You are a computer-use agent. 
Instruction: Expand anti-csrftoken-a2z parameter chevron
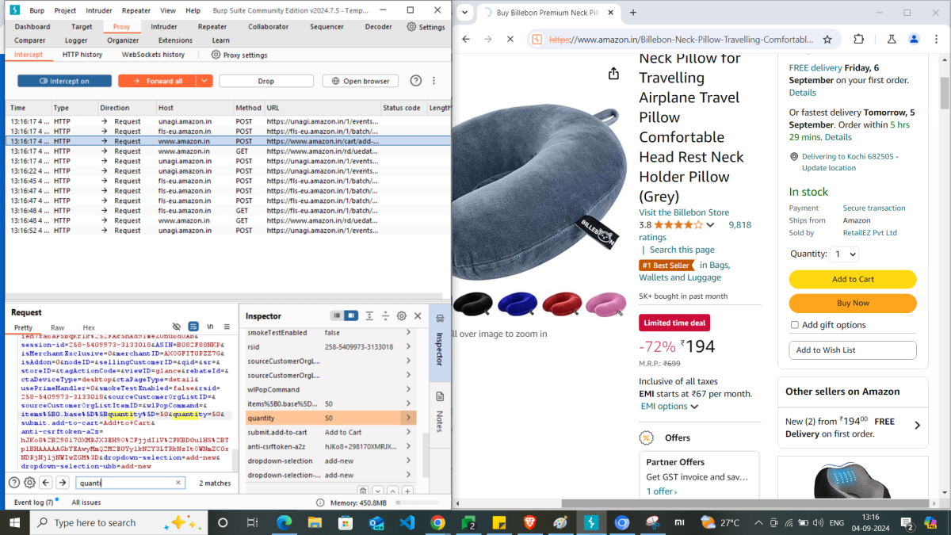(x=409, y=446)
